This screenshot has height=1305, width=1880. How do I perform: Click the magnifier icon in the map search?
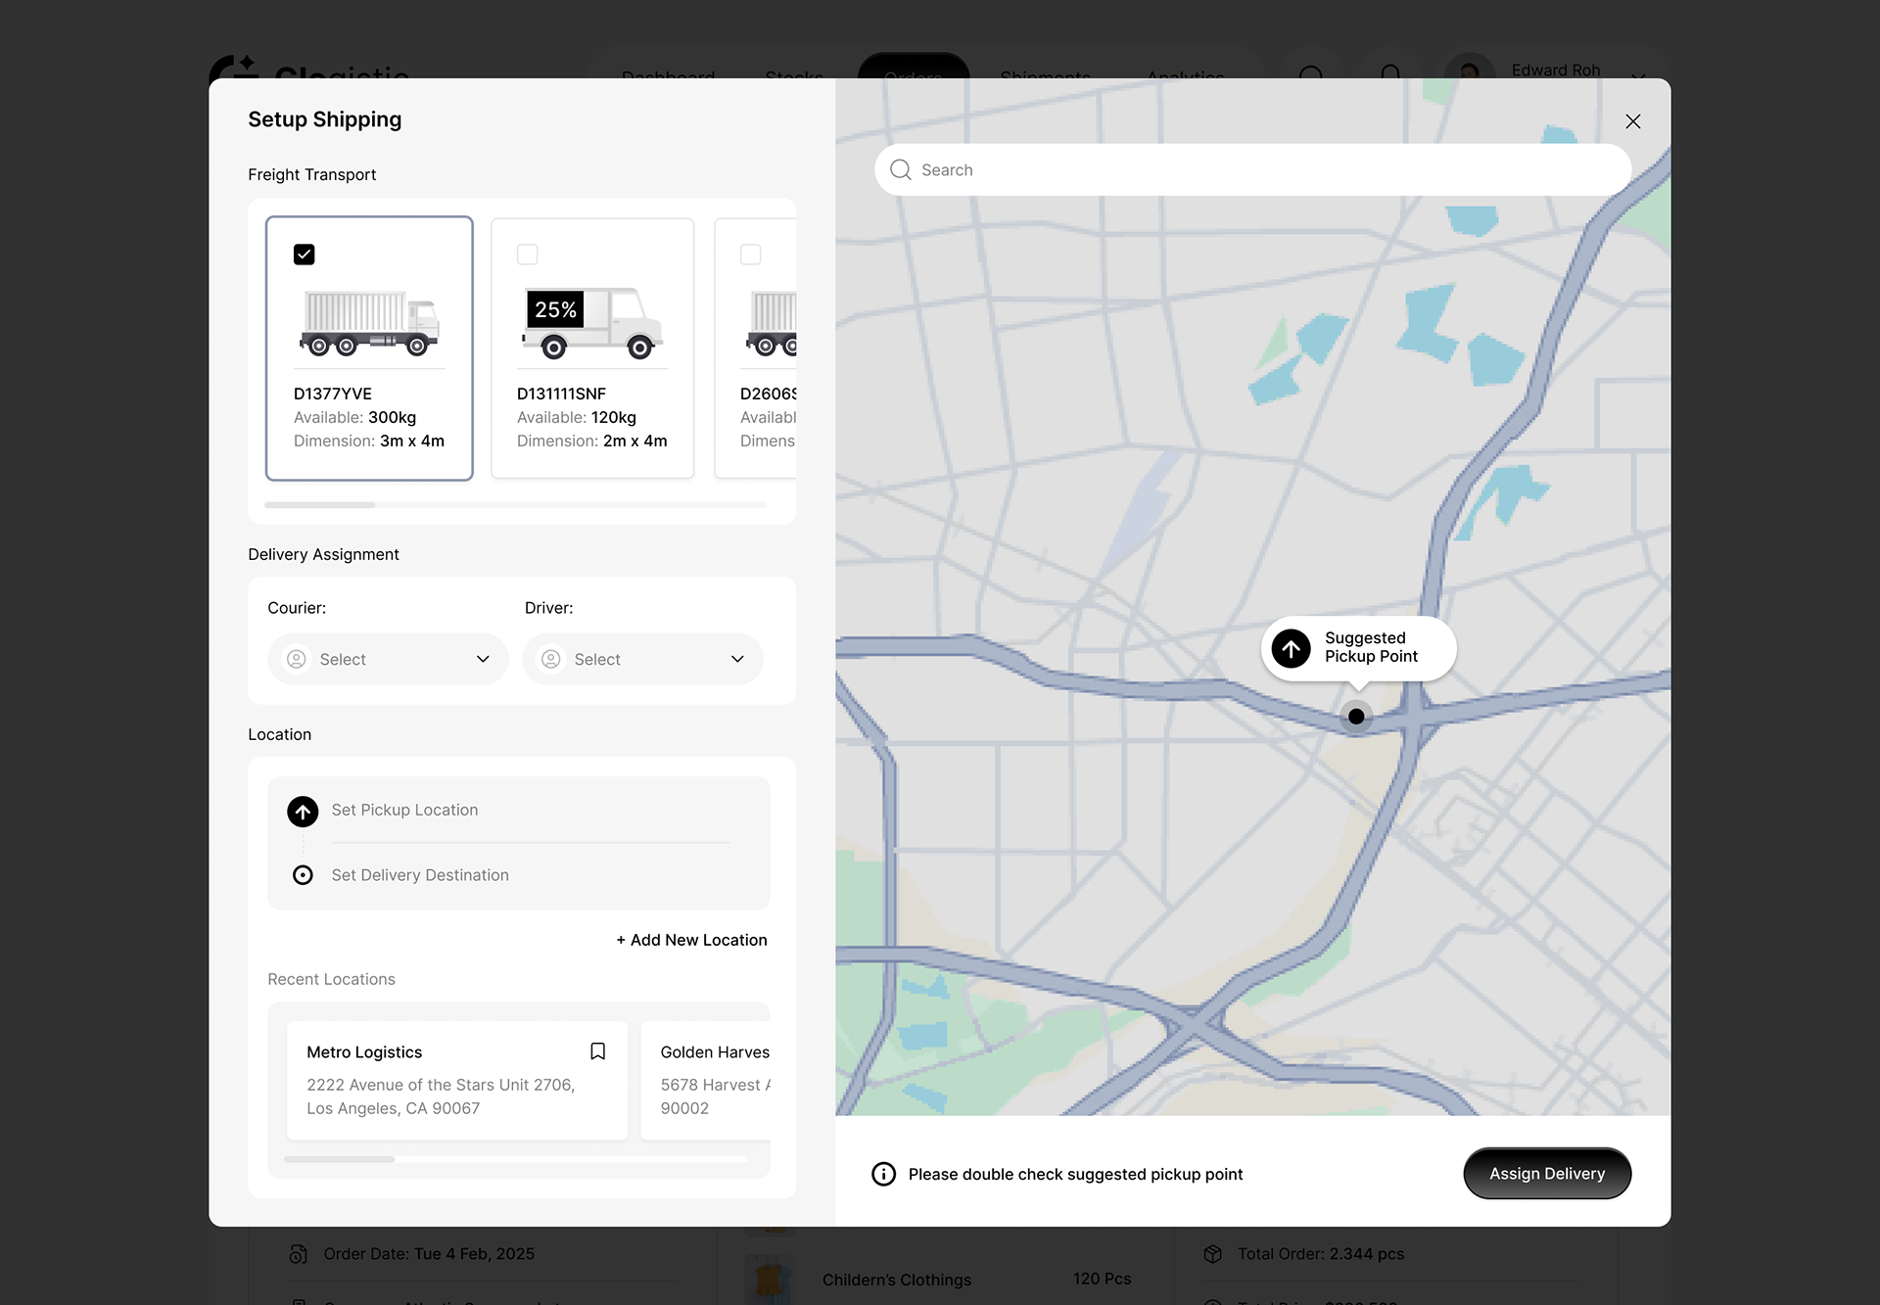(900, 170)
